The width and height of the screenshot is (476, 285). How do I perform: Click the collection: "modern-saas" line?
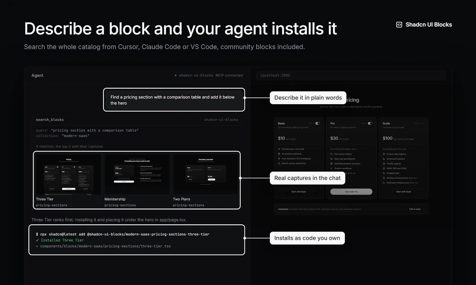62,136
